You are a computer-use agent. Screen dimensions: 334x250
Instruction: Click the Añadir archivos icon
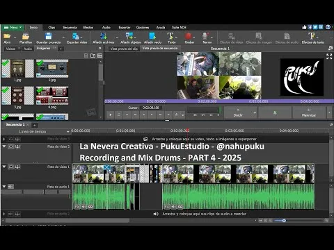[x=104, y=36]
